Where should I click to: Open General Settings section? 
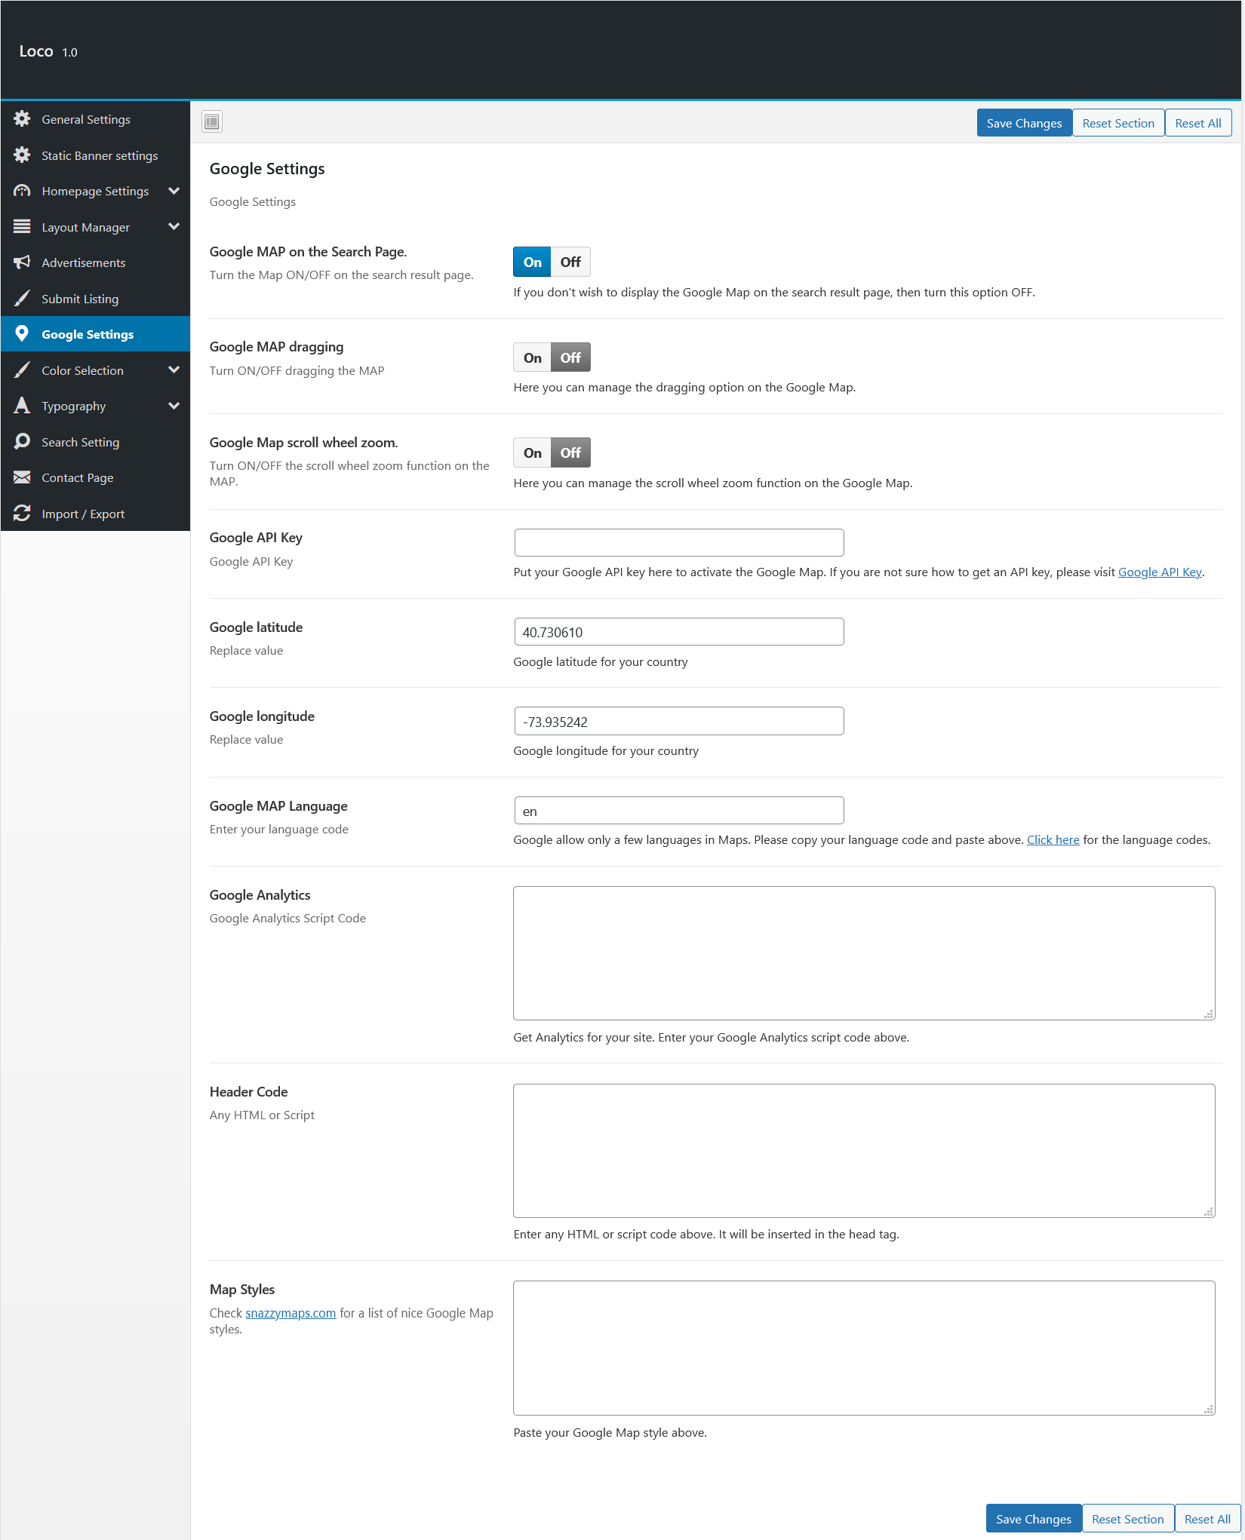95,119
